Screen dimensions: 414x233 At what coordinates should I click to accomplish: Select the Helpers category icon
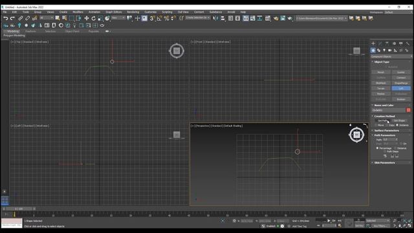395,50
